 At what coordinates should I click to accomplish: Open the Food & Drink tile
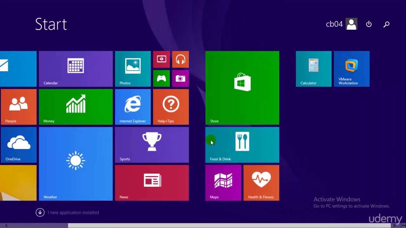click(x=242, y=145)
